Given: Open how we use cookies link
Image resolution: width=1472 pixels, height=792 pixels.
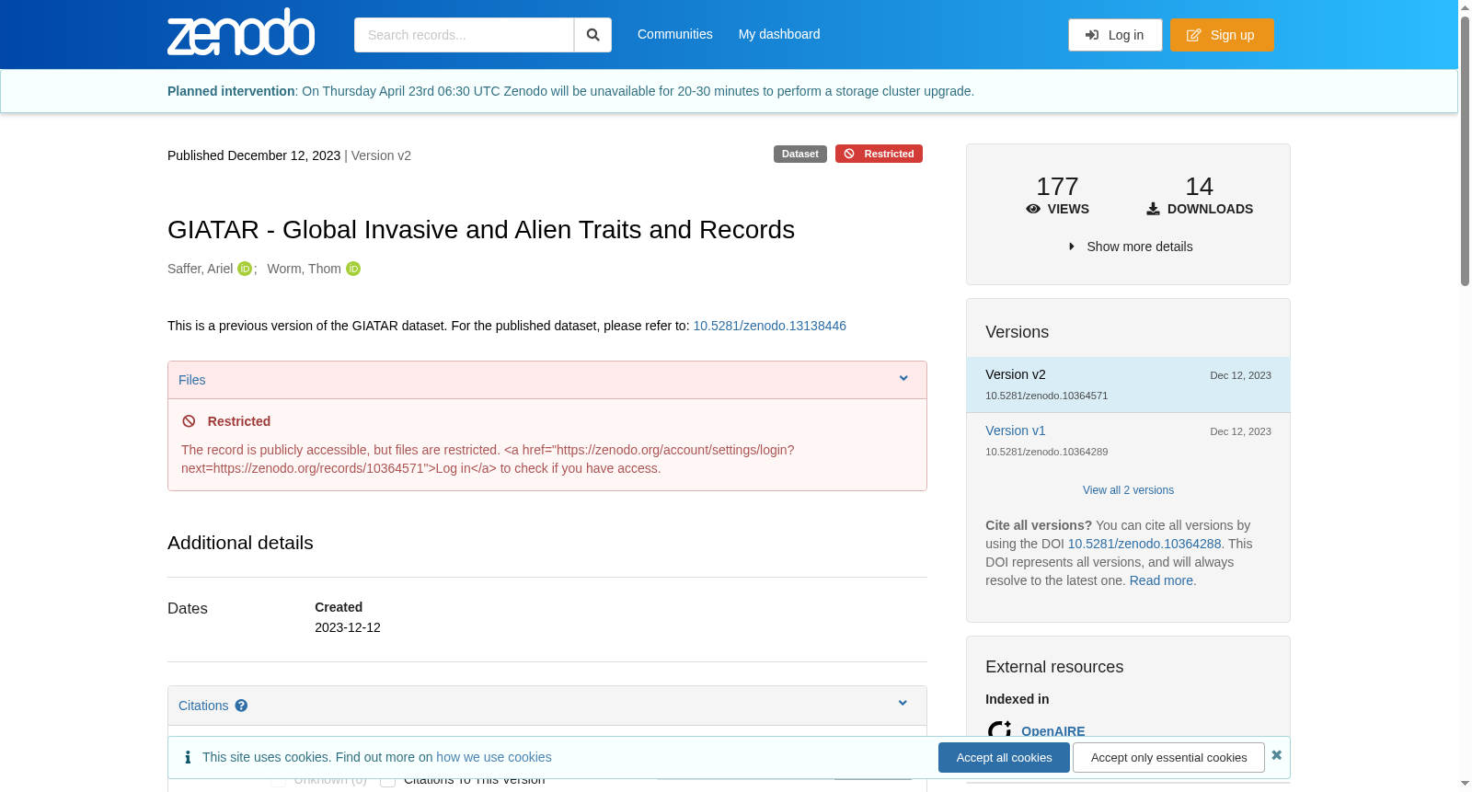Looking at the screenshot, I should pos(494,757).
